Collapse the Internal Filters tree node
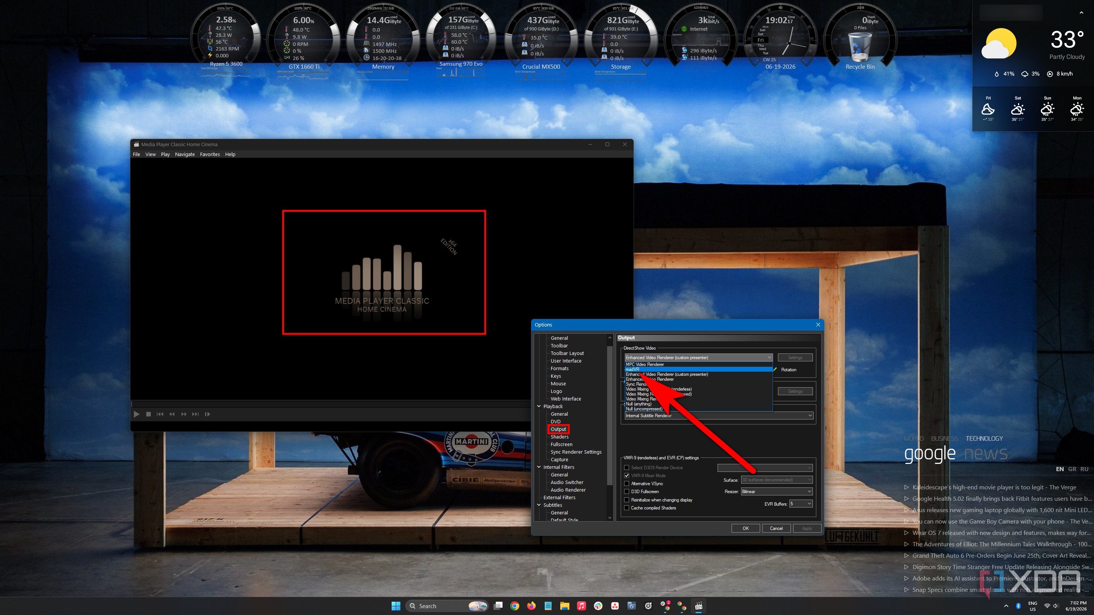Image resolution: width=1094 pixels, height=615 pixels. [539, 467]
